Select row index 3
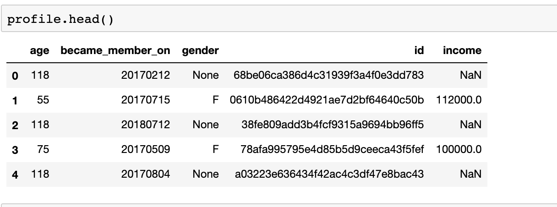 point(15,150)
